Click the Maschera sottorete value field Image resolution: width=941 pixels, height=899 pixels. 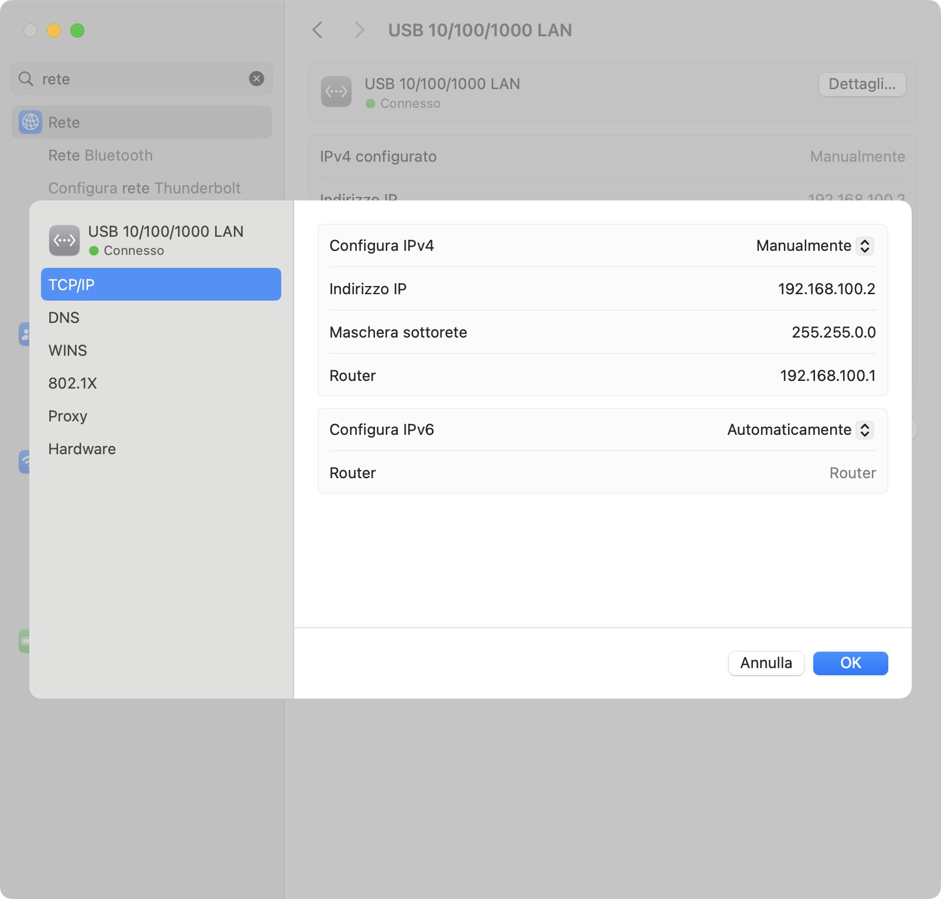(833, 332)
